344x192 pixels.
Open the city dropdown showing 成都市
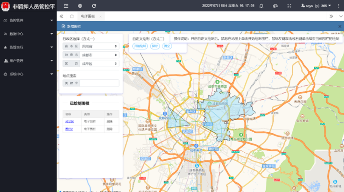click(x=99, y=55)
